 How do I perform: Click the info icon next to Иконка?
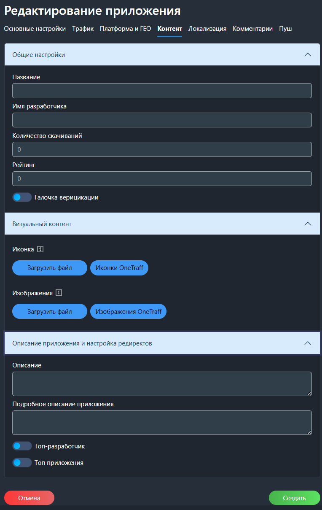click(x=40, y=249)
